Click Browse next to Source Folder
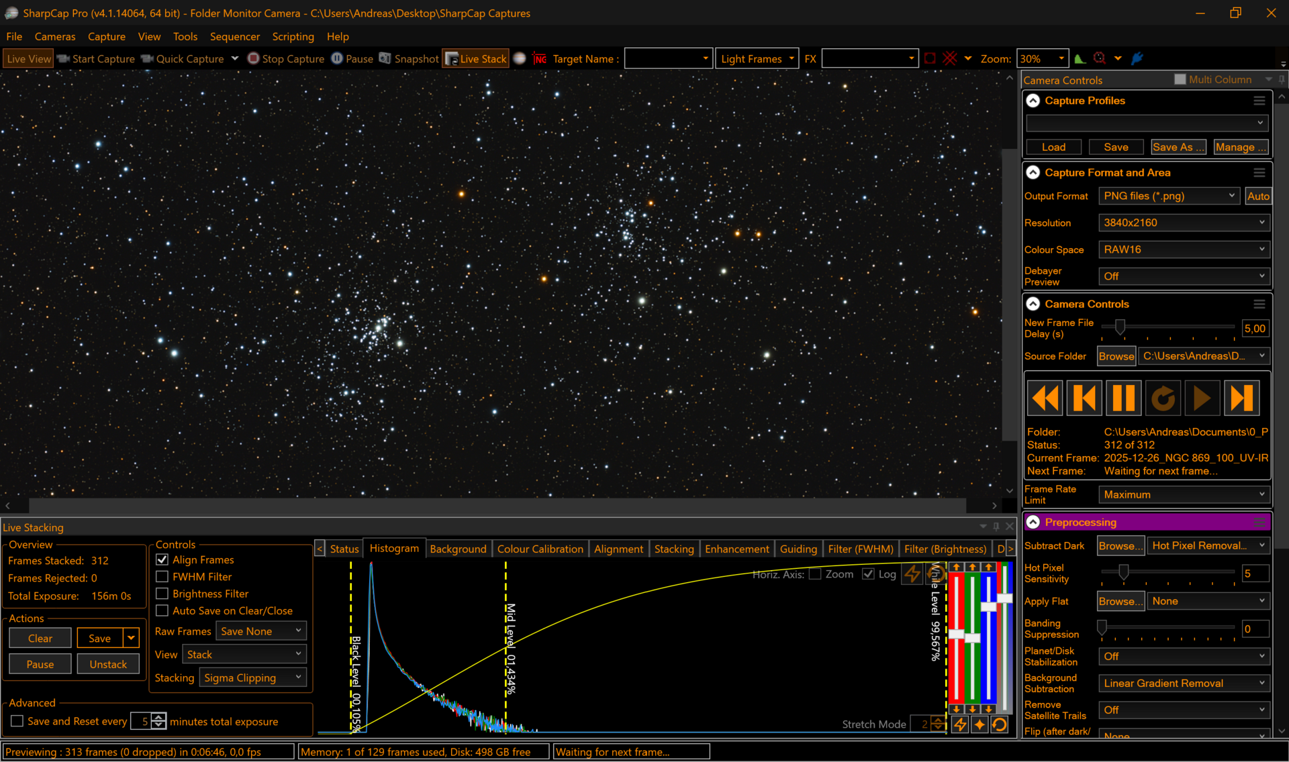This screenshot has width=1289, height=762. pos(1116,356)
